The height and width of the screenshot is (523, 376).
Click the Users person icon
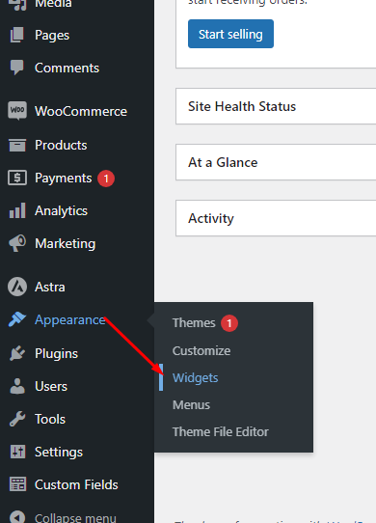pyautogui.click(x=17, y=386)
